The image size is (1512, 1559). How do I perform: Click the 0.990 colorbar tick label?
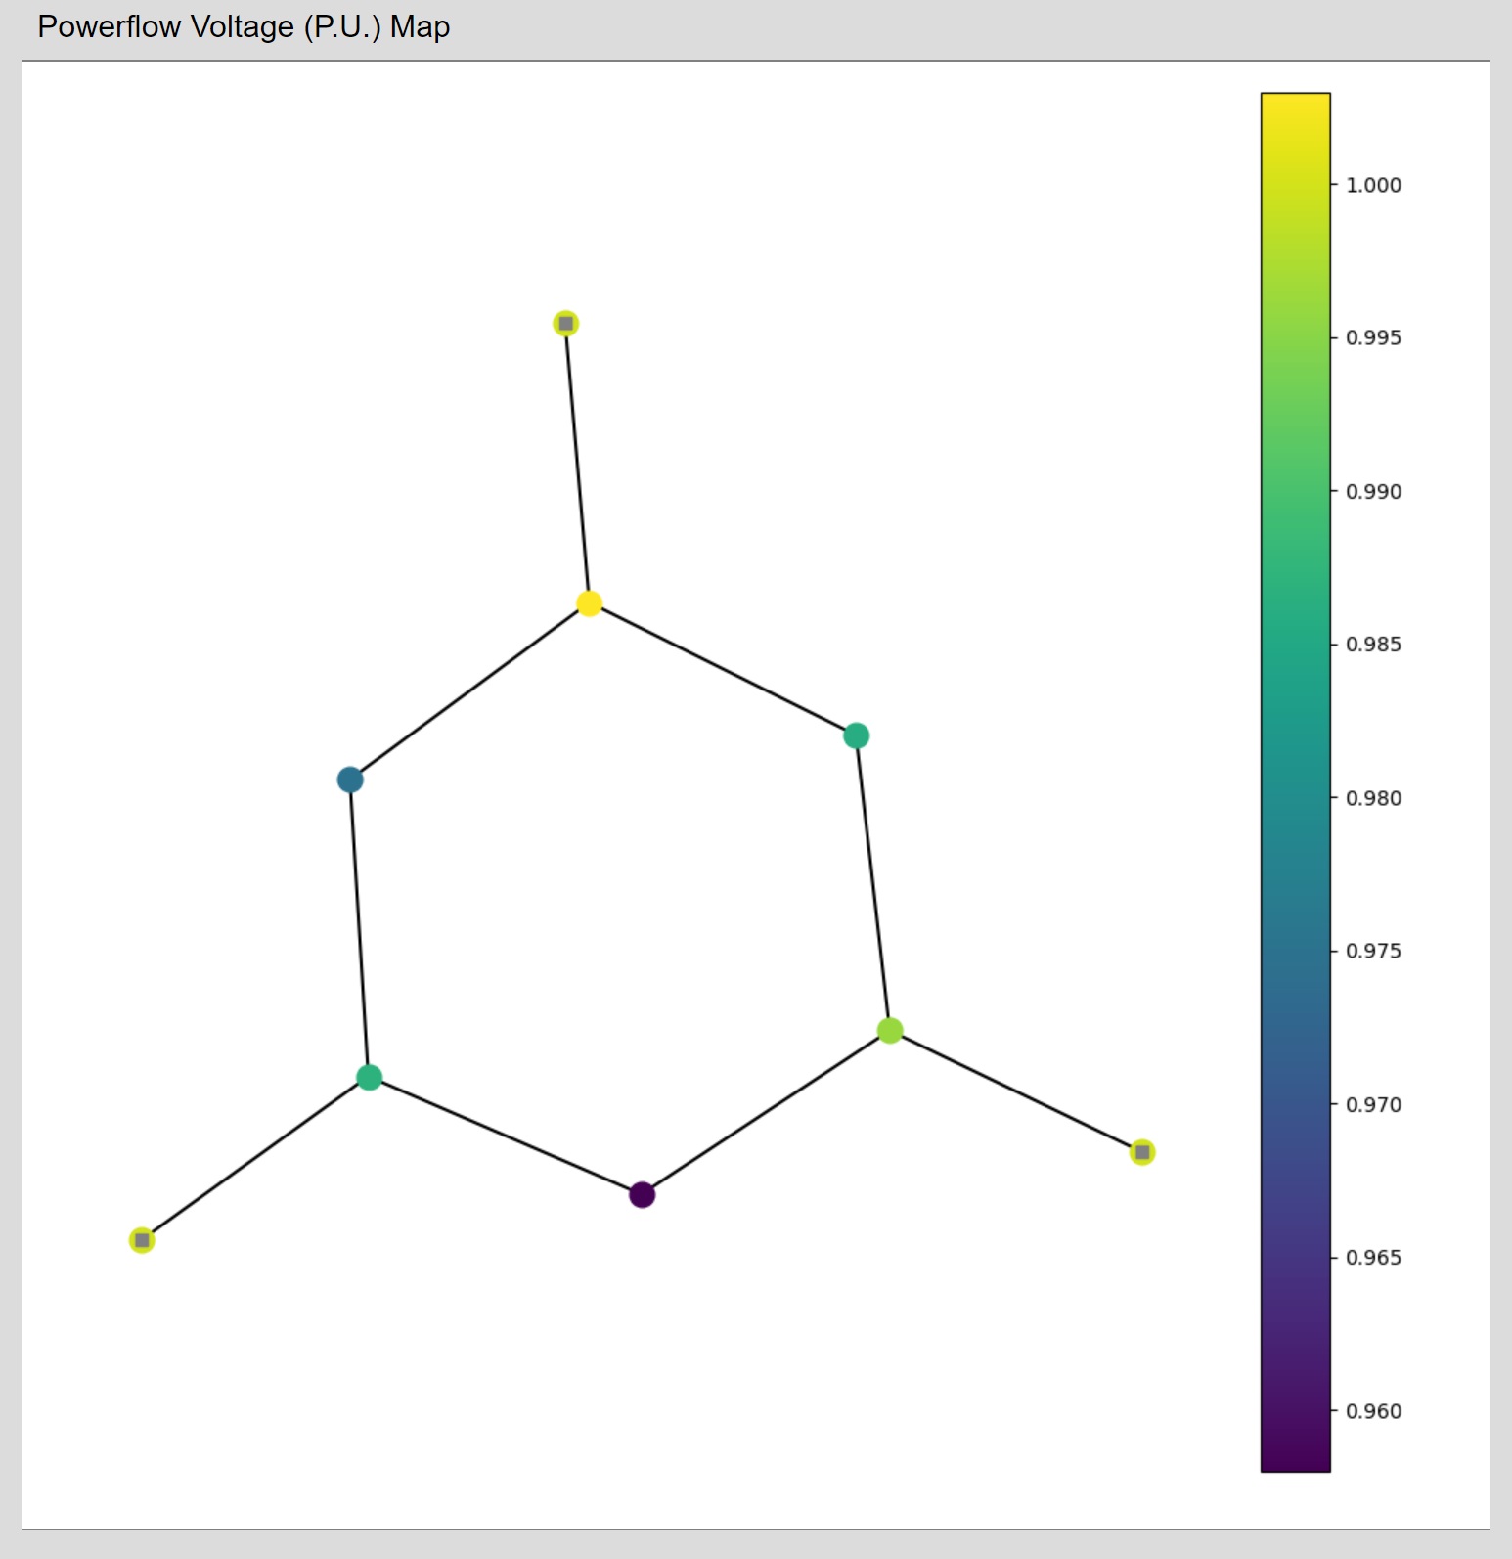(x=1373, y=491)
